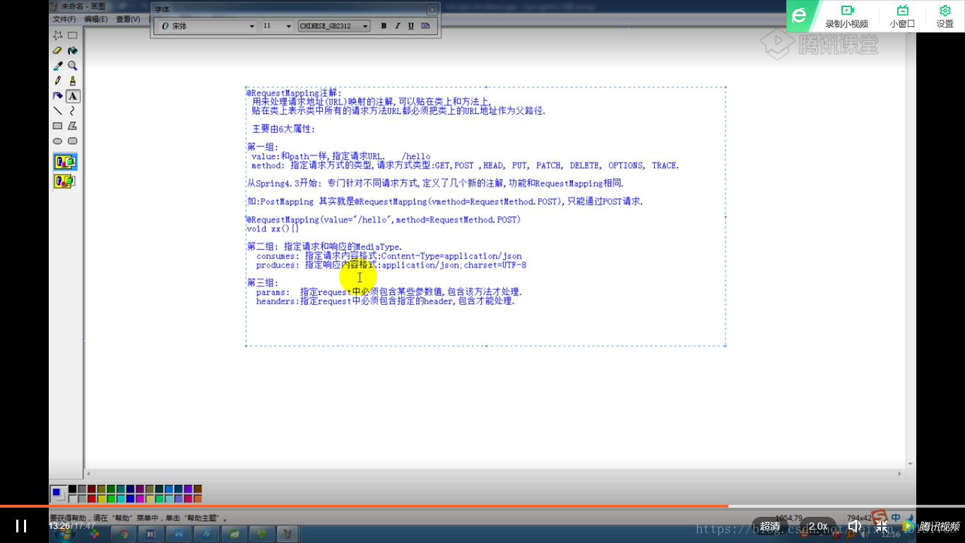965x543 pixels.
Task: Open the CHINESE_GB2312 charset dropdown
Action: coord(365,26)
